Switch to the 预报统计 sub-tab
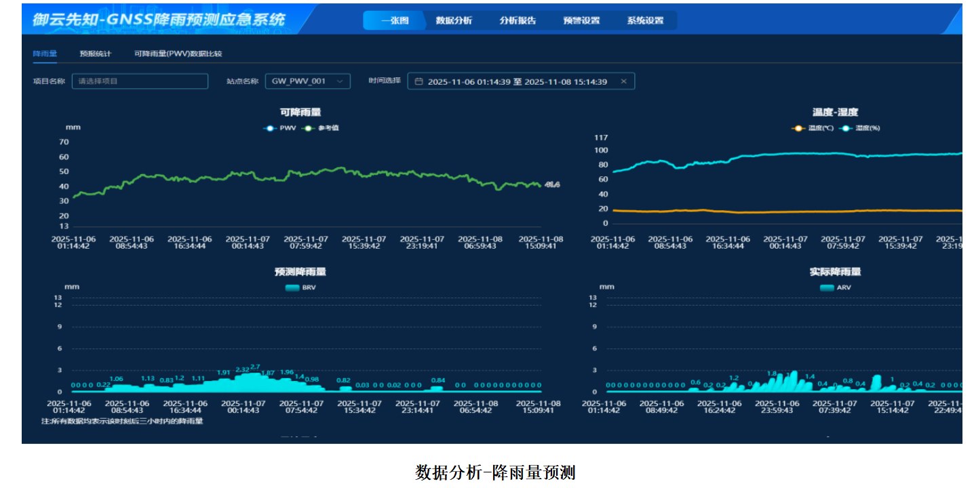 (x=95, y=54)
